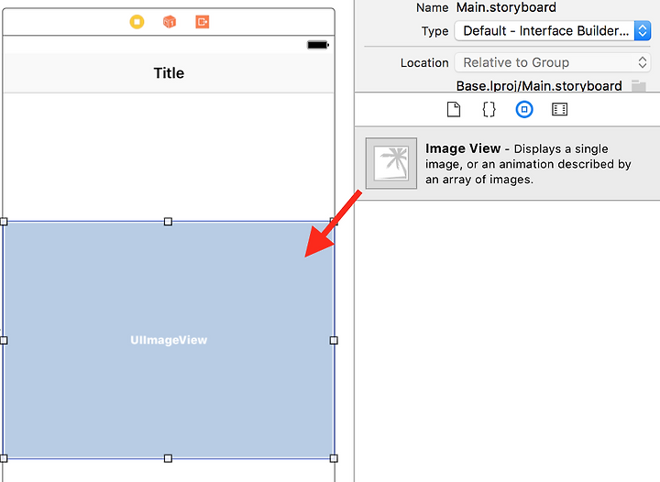Click the Image View description text

point(528,164)
